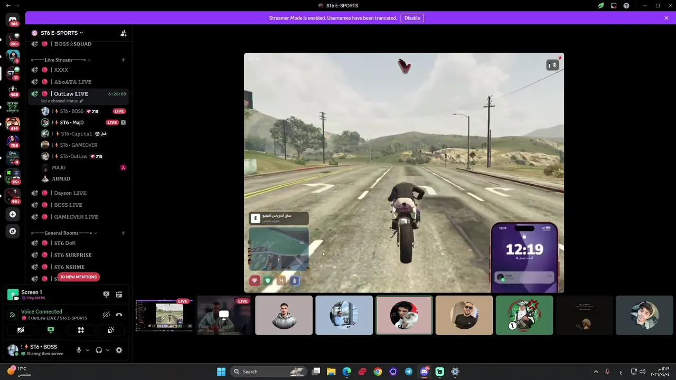Open server with 185 badge in sidebar
676x380 pixels.
point(13,21)
